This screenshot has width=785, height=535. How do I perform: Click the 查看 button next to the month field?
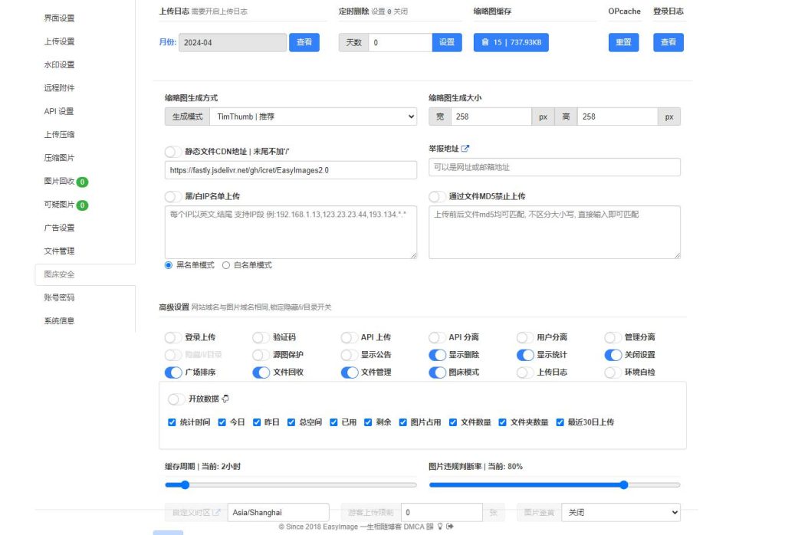coord(304,43)
